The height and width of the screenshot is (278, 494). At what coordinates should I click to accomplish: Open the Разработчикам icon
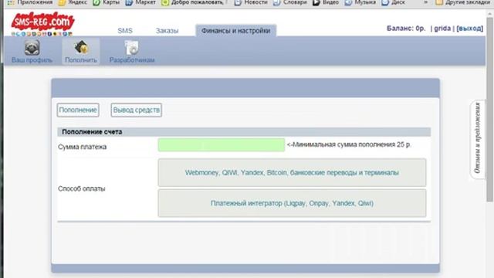132,52
